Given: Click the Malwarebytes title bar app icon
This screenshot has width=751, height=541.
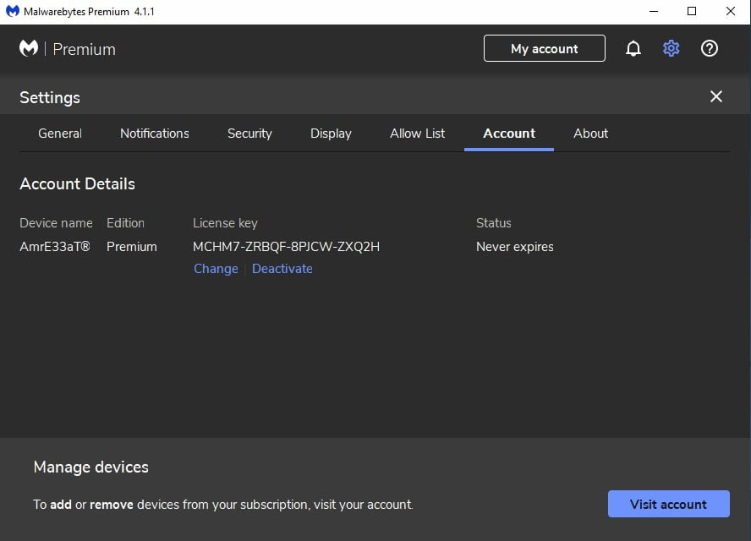Looking at the screenshot, I should 12,12.
